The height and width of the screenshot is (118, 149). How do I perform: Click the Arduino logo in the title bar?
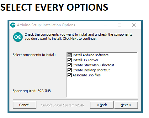pyautogui.click(x=13, y=25)
